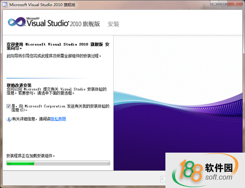The width and height of the screenshot is (245, 188).
Task: Click the 安装 header label
Action: [x=114, y=24]
